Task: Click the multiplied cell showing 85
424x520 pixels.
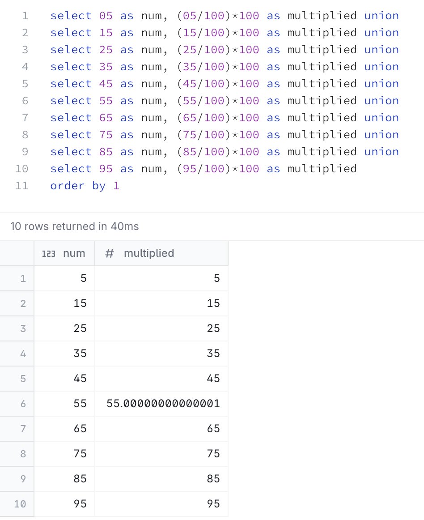Action: 161,478
